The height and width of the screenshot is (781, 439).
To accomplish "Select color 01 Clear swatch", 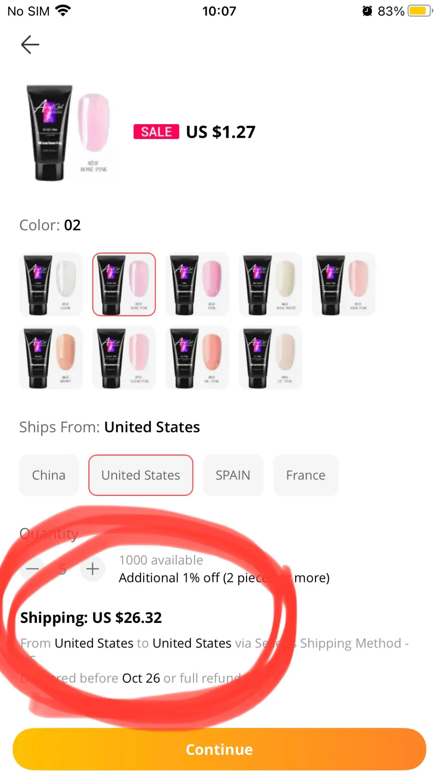I will (51, 284).
